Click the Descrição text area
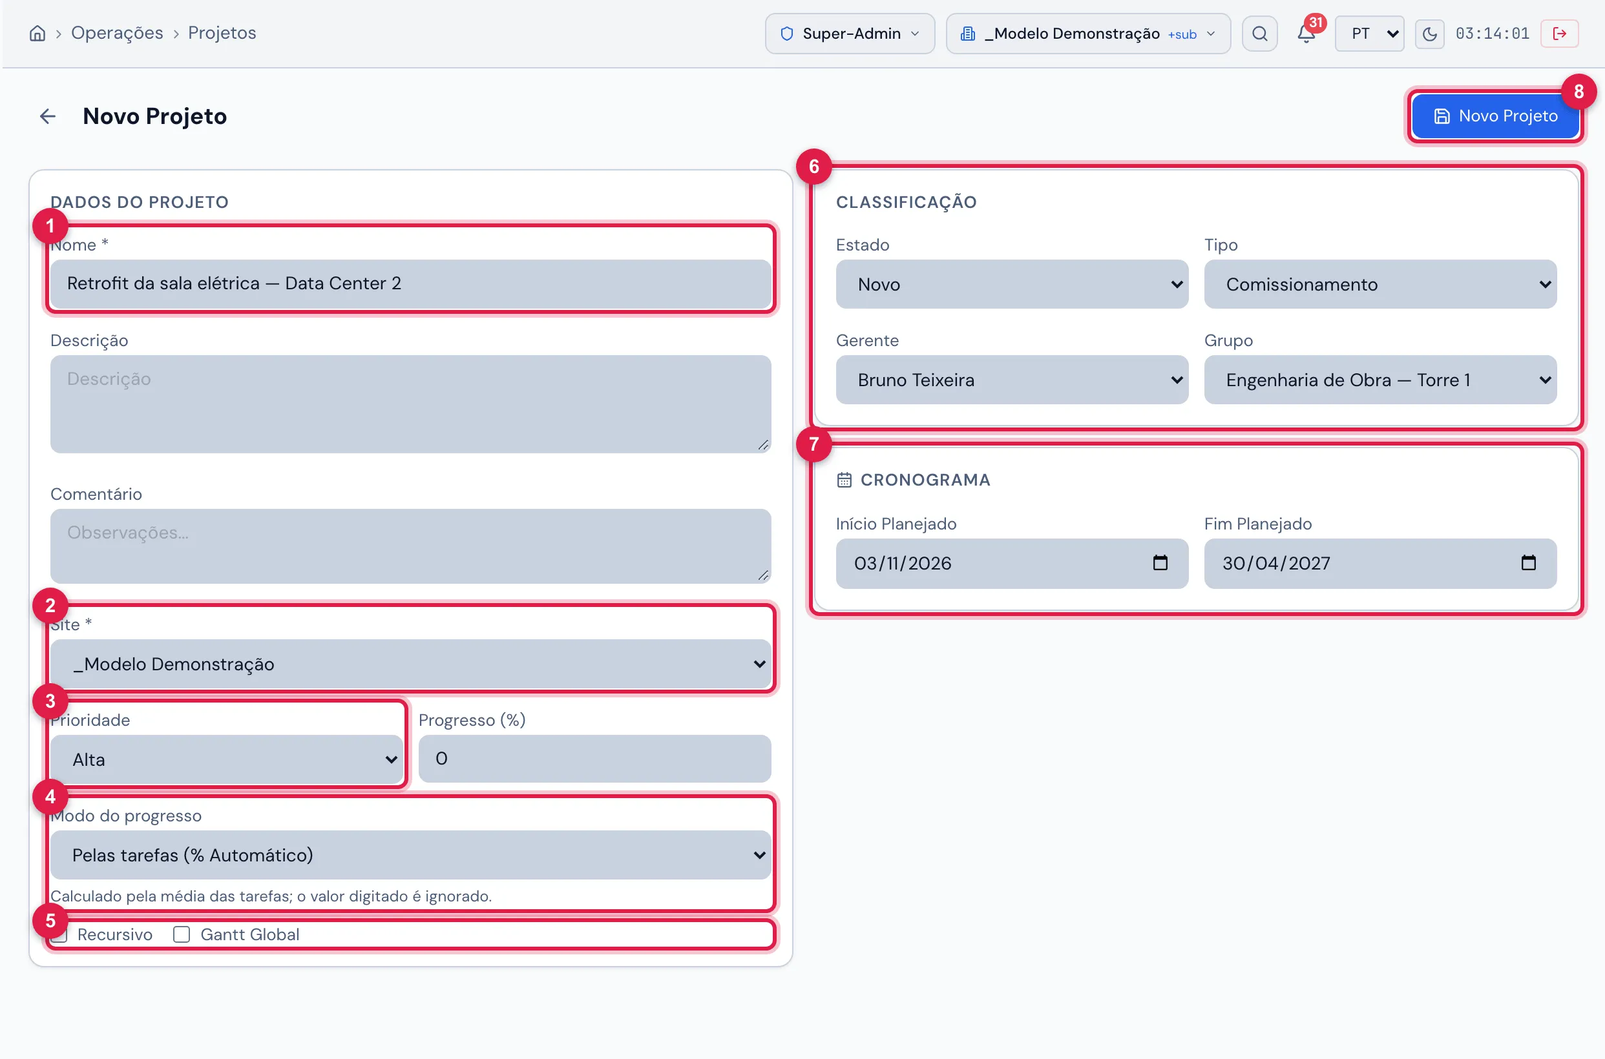 point(410,404)
